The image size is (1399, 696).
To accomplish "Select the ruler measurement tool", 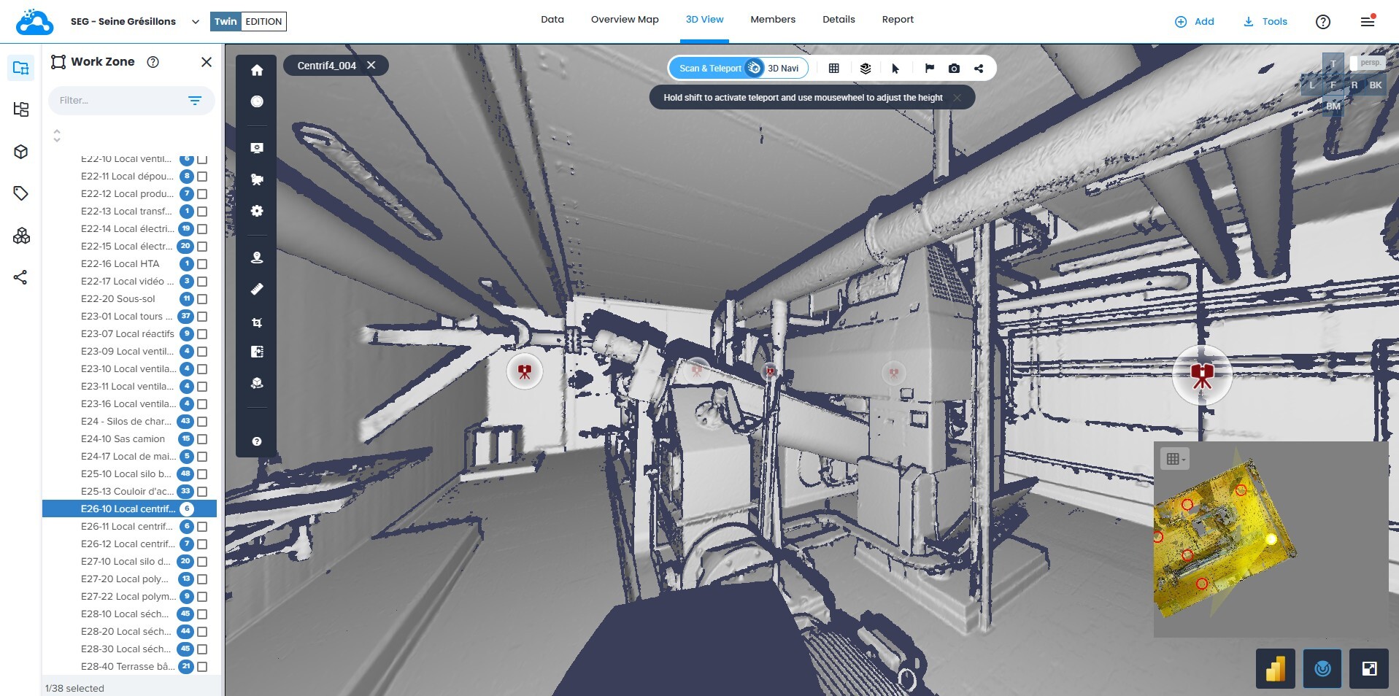I will (x=256, y=290).
